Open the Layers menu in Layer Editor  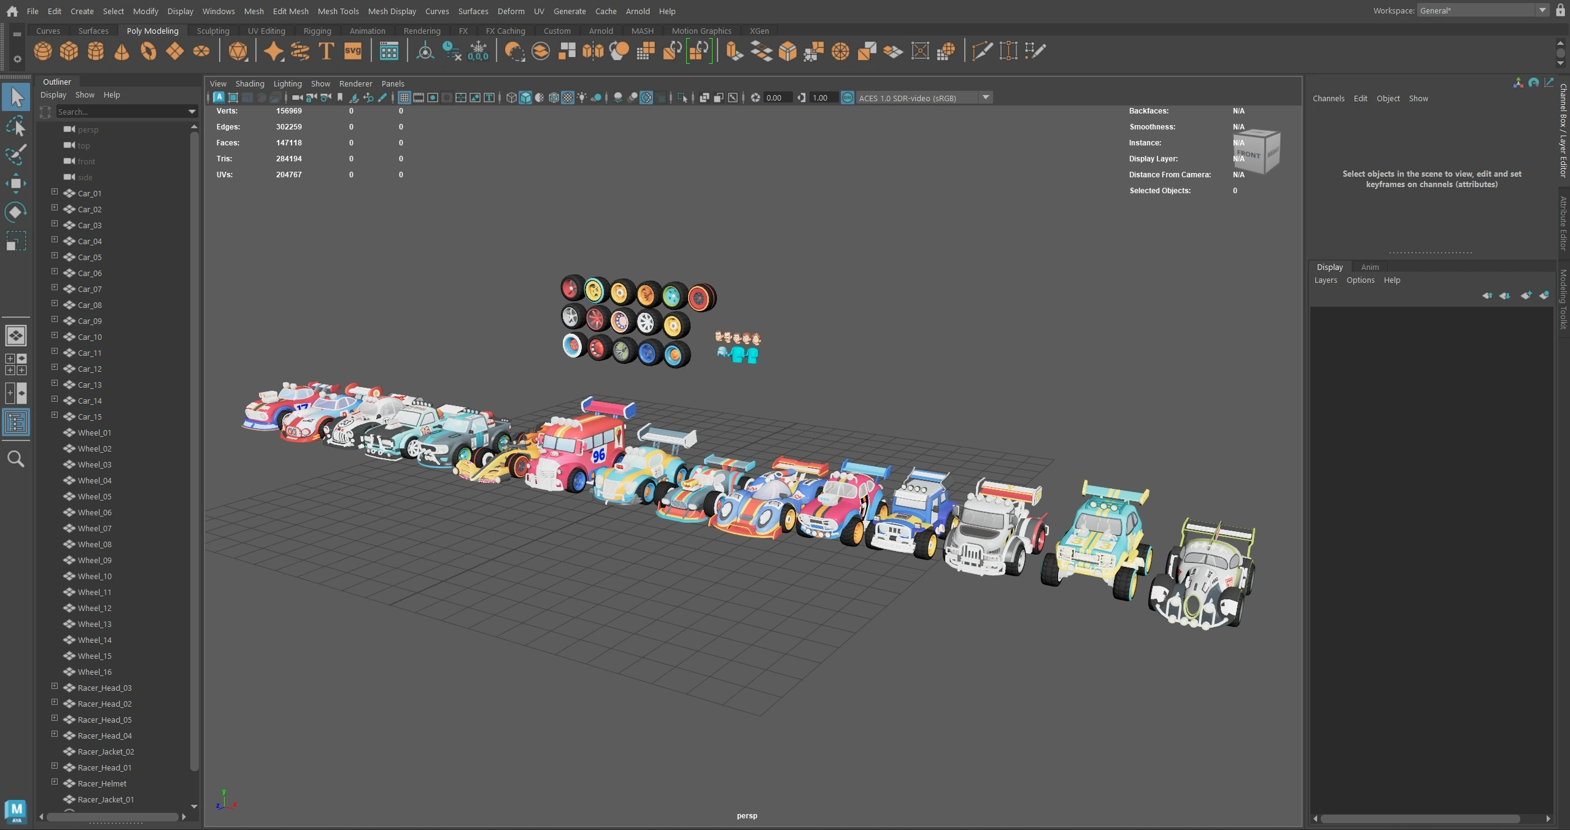coord(1325,280)
